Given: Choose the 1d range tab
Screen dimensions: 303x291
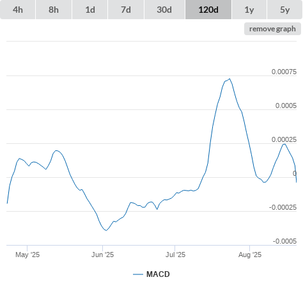Looking at the screenshot, I should 90,10.
